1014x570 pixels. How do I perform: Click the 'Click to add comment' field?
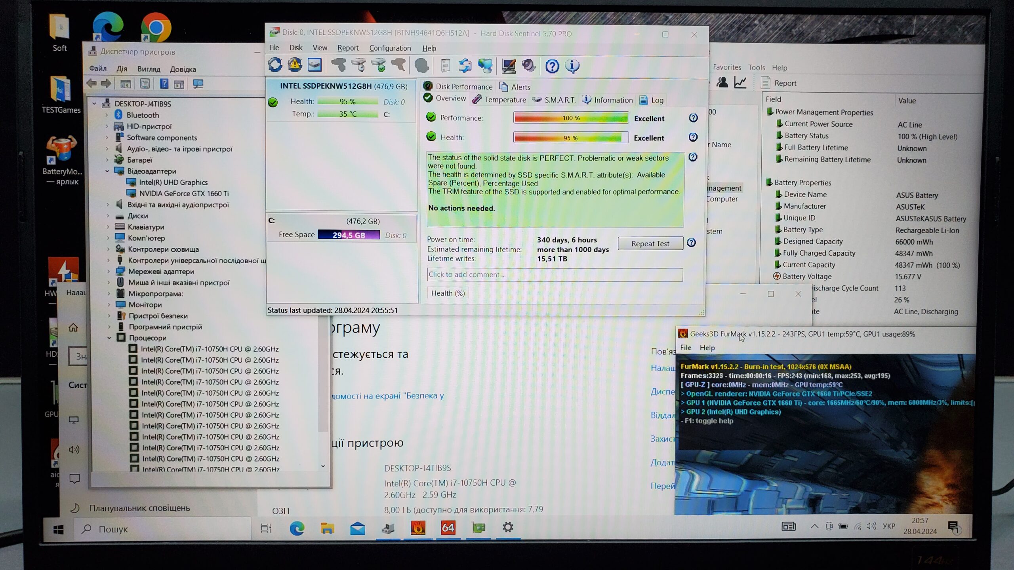pyautogui.click(x=555, y=275)
